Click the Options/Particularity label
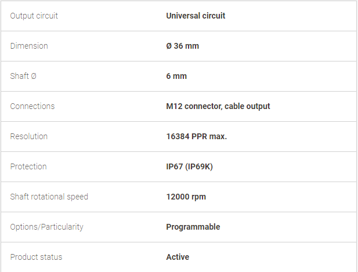 point(46,227)
